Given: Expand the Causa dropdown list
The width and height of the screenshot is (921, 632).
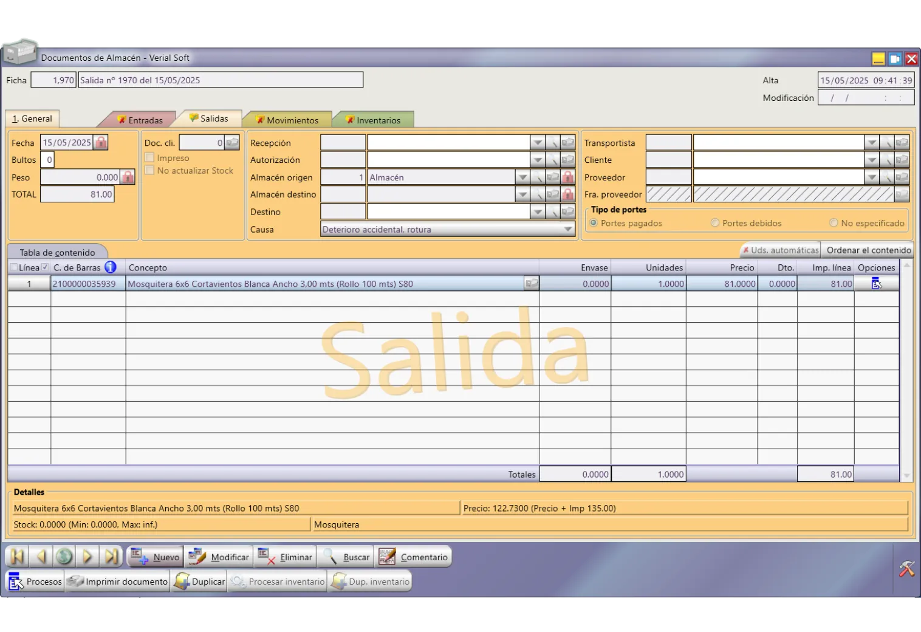Looking at the screenshot, I should [567, 230].
